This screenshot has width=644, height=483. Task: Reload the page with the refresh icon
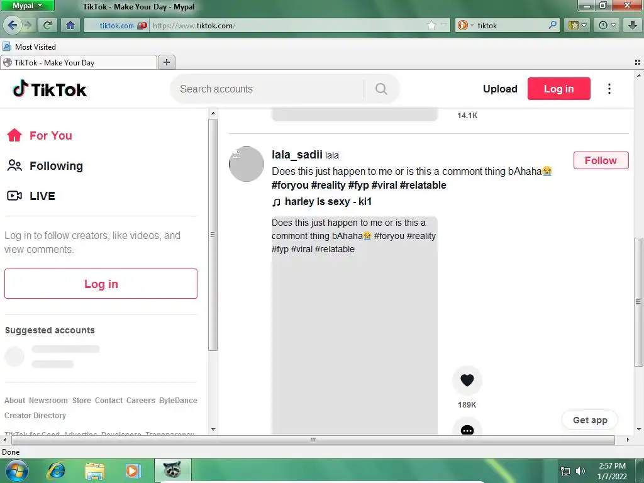pyautogui.click(x=47, y=25)
